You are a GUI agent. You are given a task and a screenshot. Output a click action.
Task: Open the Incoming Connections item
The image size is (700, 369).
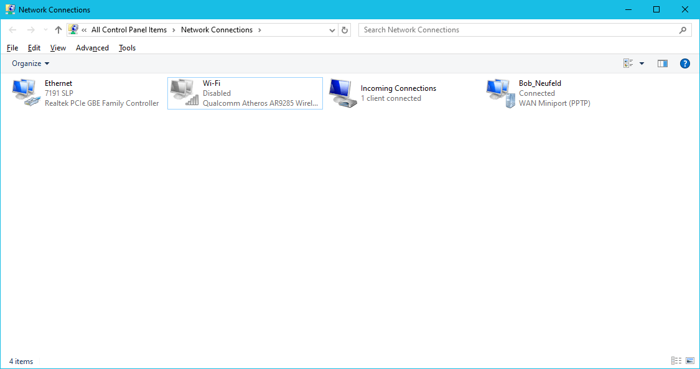point(342,92)
